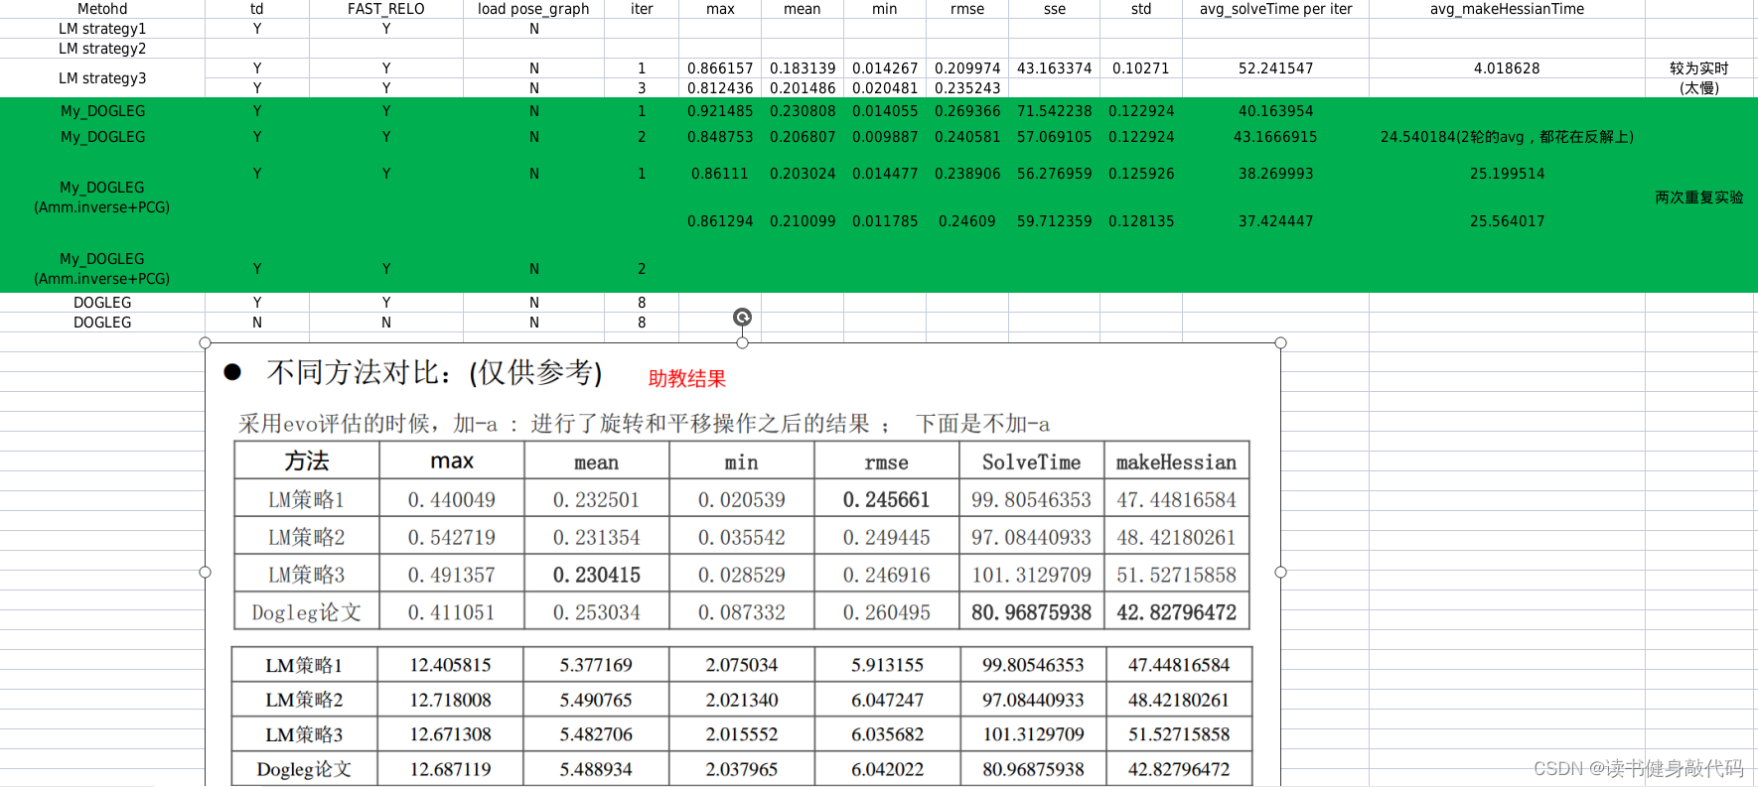Viewport: 1758px width, 787px height.
Task: Select the cell with value 43.1666915
Action: coord(1275,137)
